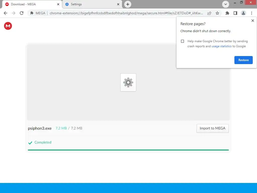
Task: Restore down the Chrome window
Action: coord(241,3)
